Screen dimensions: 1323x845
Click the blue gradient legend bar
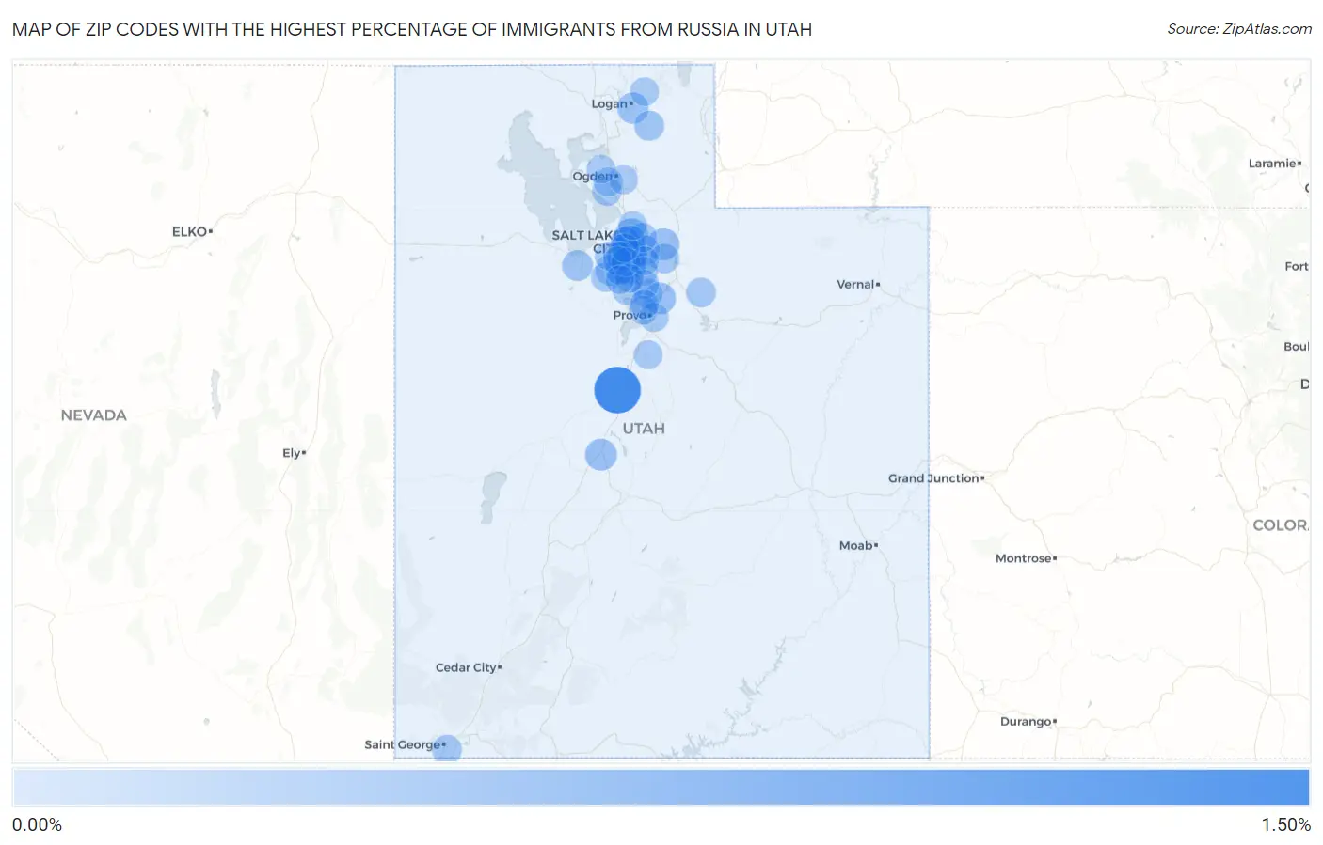coord(661,788)
